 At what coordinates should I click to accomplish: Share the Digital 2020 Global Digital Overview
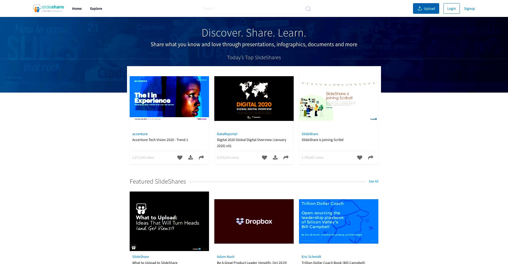point(286,157)
